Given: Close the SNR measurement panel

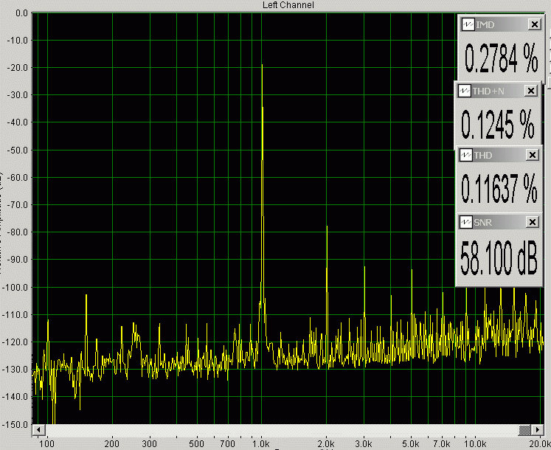Looking at the screenshot, I should click(533, 222).
